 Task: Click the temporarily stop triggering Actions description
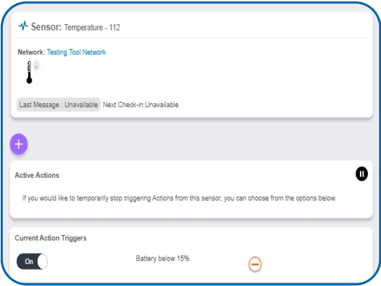(179, 198)
